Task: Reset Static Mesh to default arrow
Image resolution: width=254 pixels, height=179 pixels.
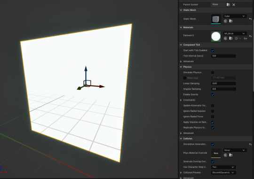Action: click(250, 19)
